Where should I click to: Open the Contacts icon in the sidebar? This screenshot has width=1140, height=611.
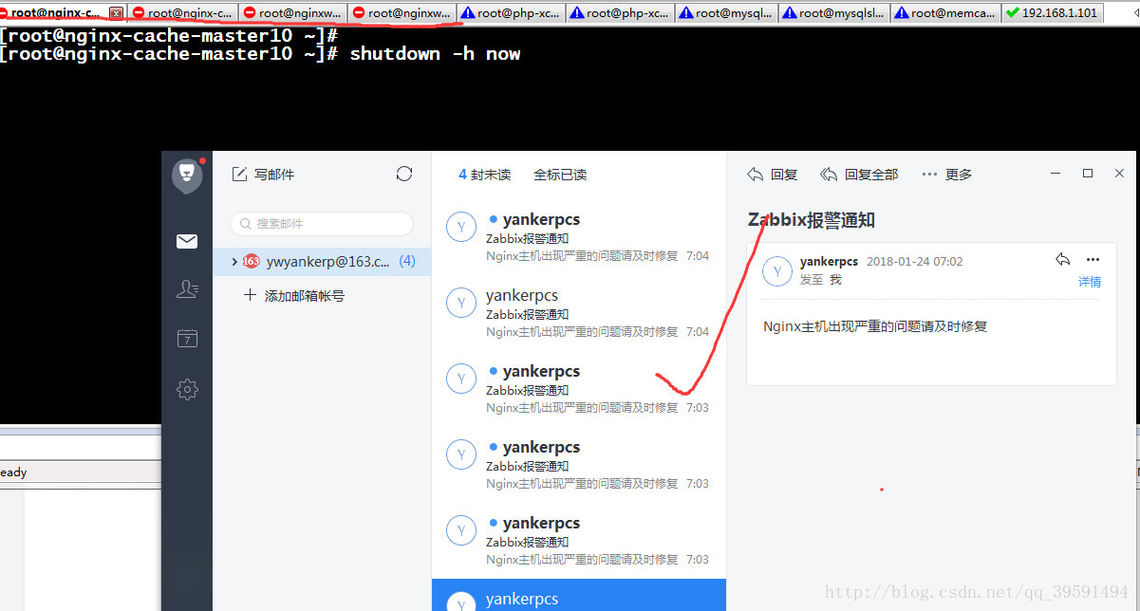click(x=186, y=288)
